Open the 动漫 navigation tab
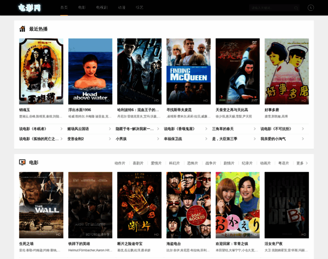Screen dimensions: 328x259 point(122,7)
